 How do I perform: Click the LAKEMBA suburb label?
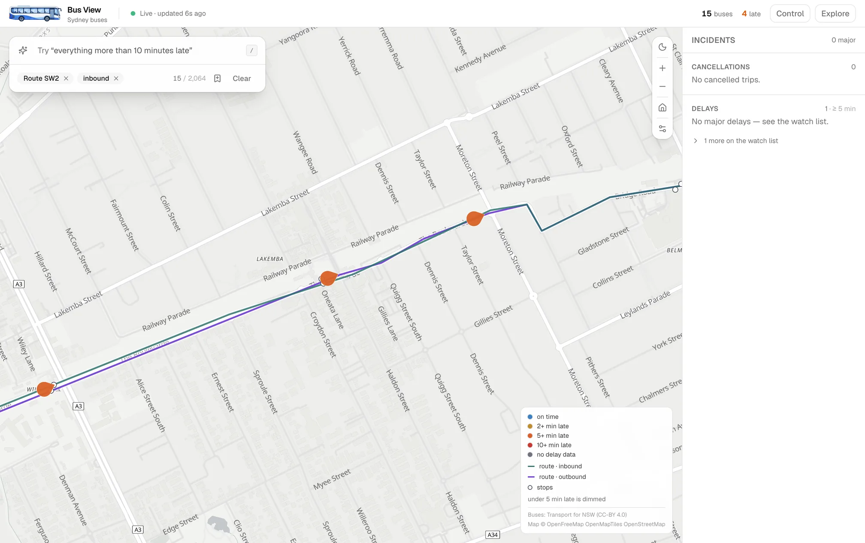269,259
